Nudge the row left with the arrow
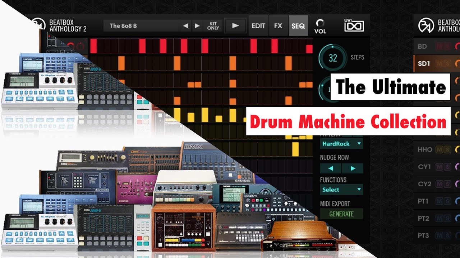Viewport: 460px width, 258px height. [331, 168]
